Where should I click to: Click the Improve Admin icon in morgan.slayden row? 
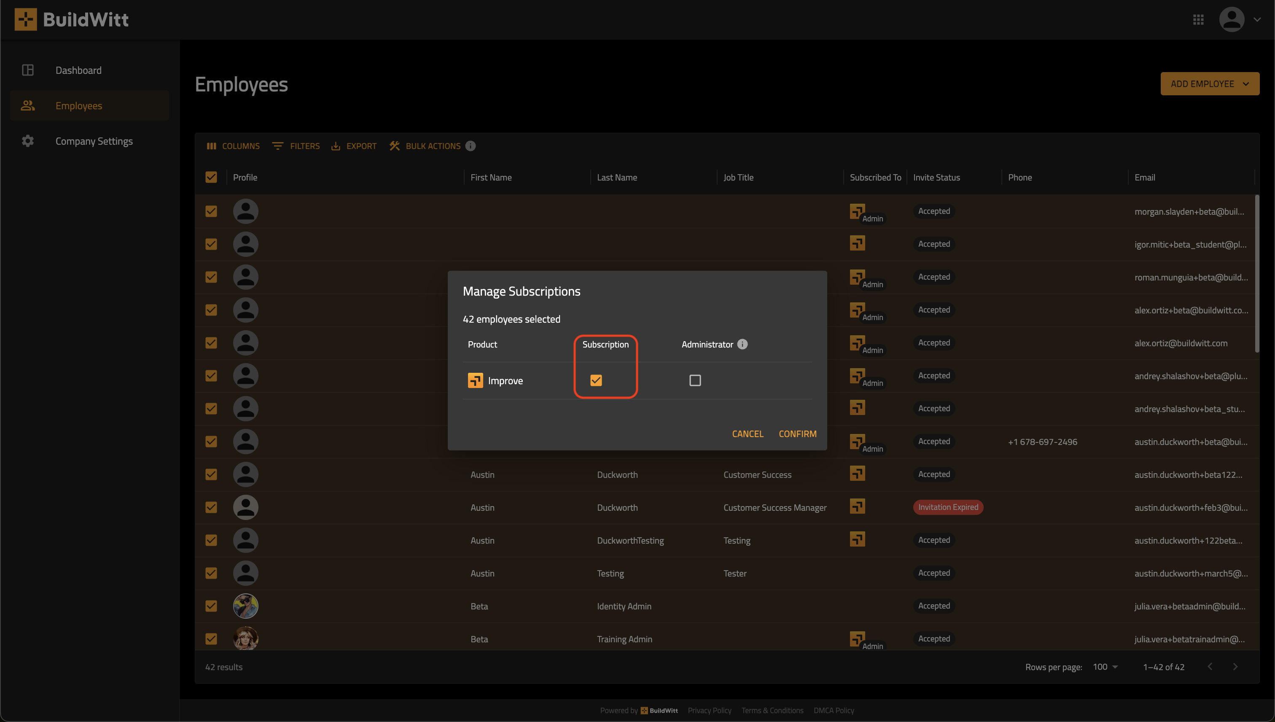857,211
